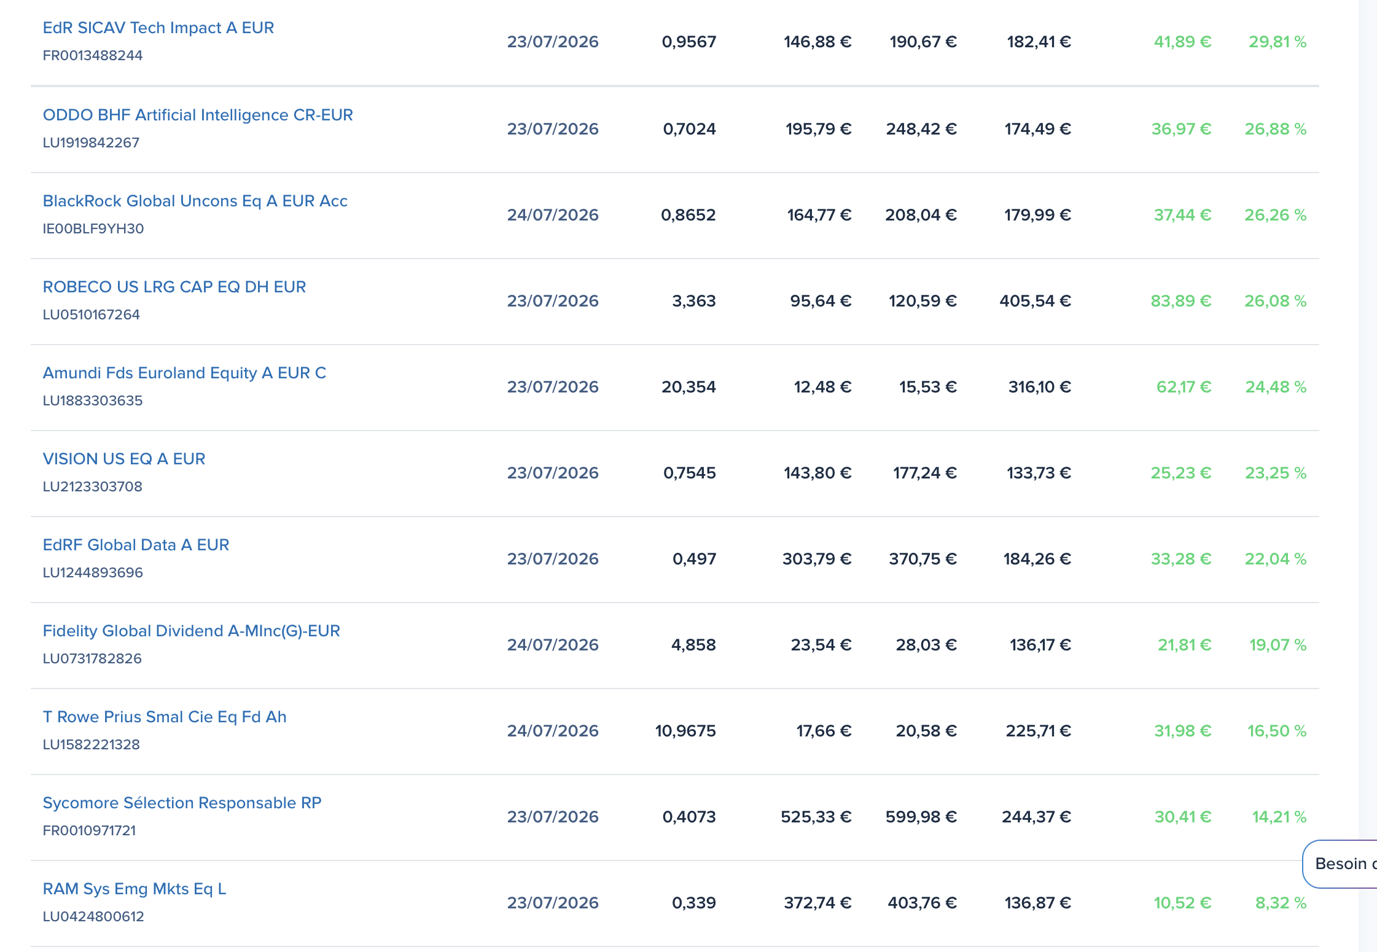Click the 16,50 % performance value
1377x952 pixels.
(x=1277, y=731)
